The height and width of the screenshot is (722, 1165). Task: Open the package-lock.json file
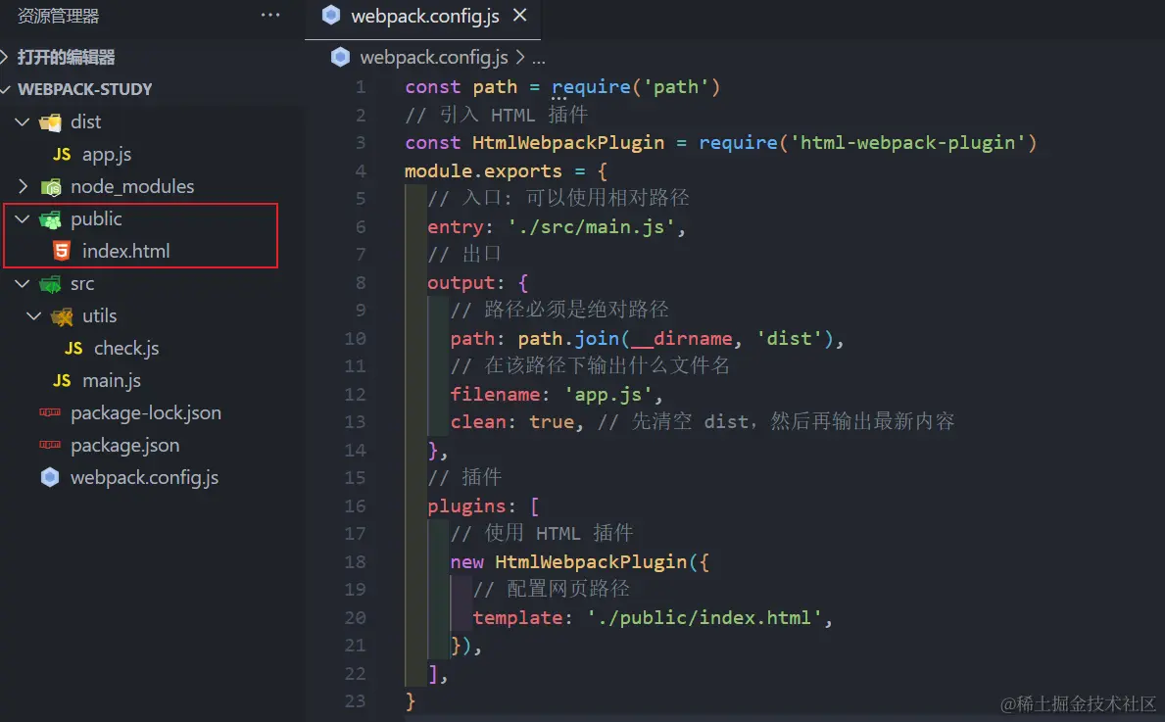pos(146,413)
